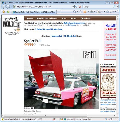This screenshot has width=120, height=122.
Task: Click Add to Favorites star-plus icon
Action: click(x=8, y=12)
